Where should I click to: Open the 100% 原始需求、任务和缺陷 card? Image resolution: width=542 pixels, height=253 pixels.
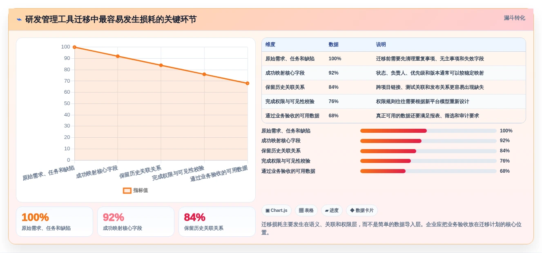(54, 222)
